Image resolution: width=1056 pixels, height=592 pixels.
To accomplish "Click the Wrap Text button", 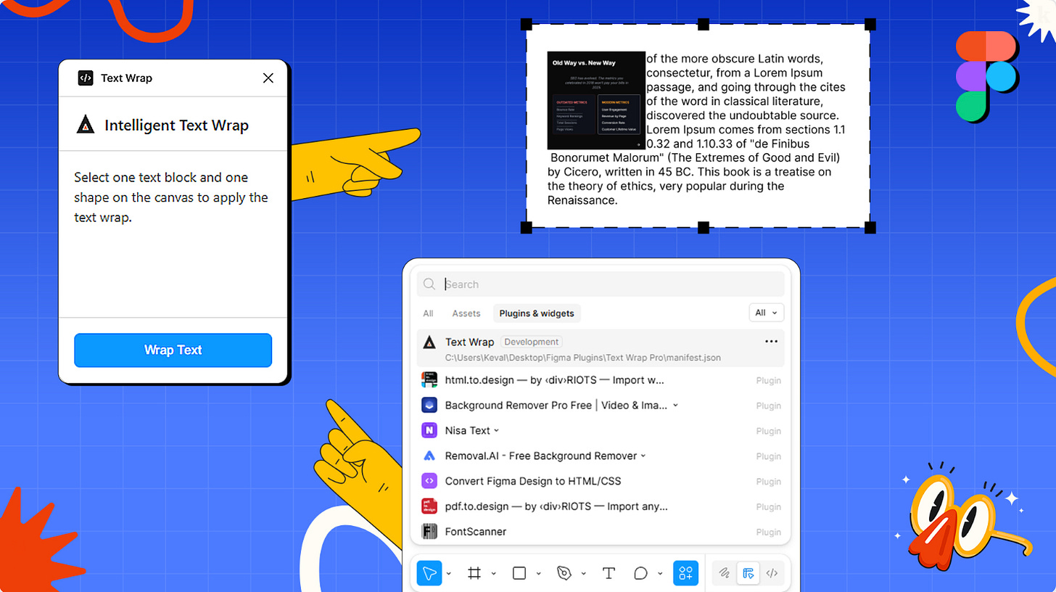I will click(173, 350).
